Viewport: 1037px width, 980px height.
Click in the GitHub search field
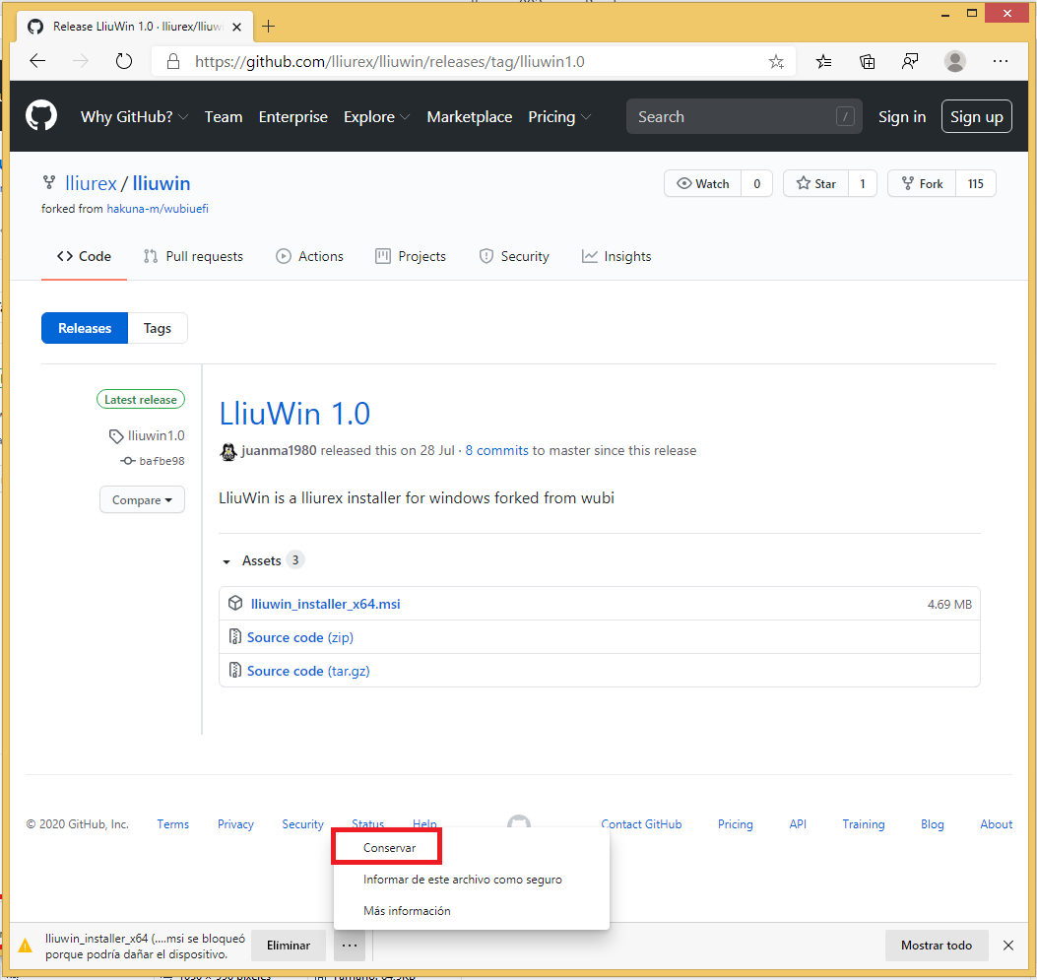pos(734,116)
